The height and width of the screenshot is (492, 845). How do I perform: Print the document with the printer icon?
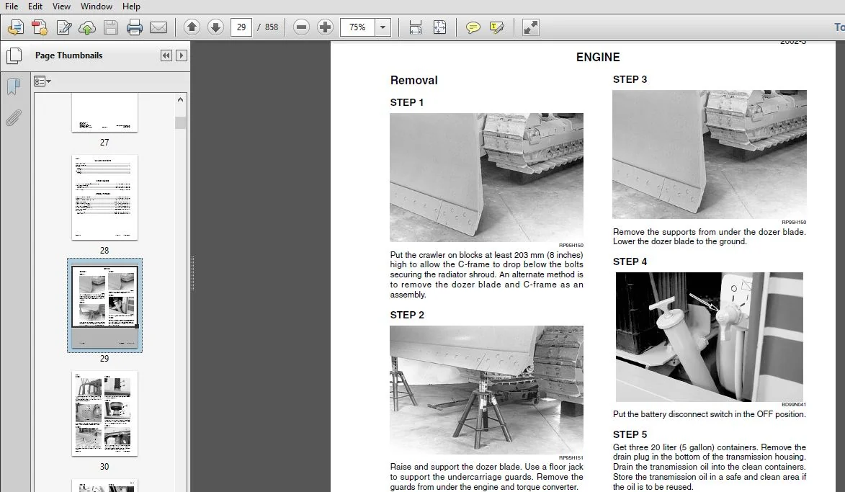click(134, 27)
